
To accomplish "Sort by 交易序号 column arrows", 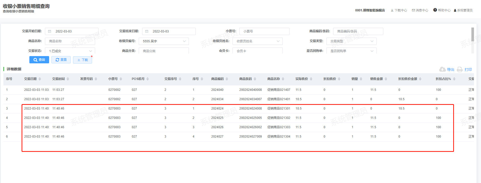I will 180,79.
